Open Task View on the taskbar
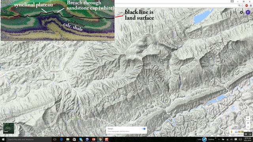253x142 pixels. 55,139
